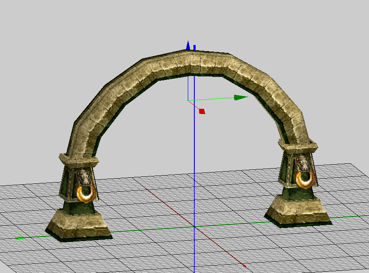Click the red X-axis gizmo handle
The image size is (369, 273).
(202, 111)
